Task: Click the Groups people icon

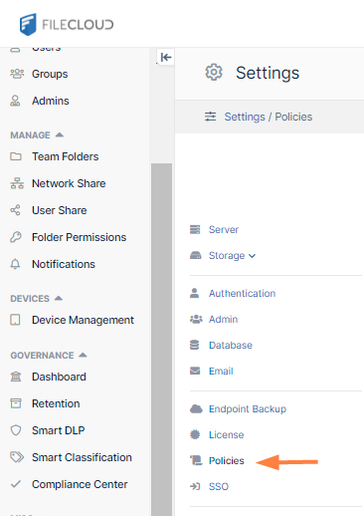Action: point(17,74)
